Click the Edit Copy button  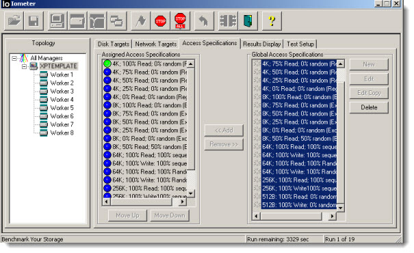369,93
